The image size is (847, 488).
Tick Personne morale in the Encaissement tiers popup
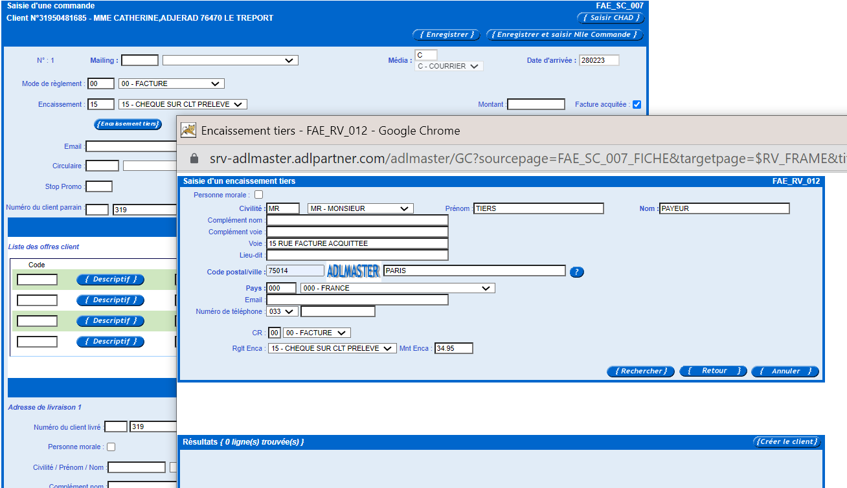coord(259,194)
